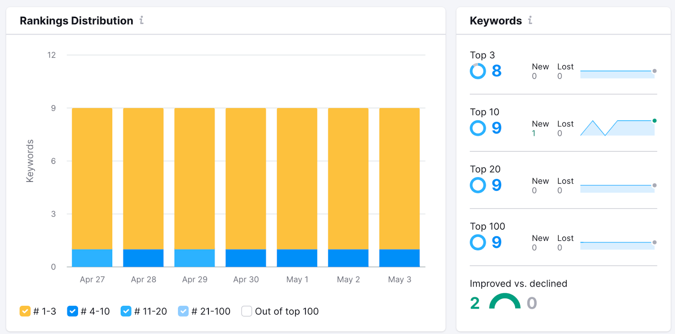The width and height of the screenshot is (675, 334).
Task: Click the Improved vs. declined gauge arc
Action: coord(505,301)
